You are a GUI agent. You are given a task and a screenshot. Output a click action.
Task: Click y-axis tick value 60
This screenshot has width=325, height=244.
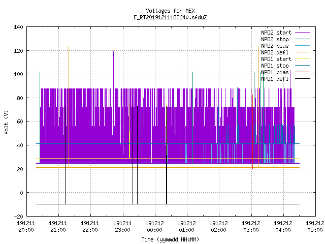pyautogui.click(x=20, y=121)
